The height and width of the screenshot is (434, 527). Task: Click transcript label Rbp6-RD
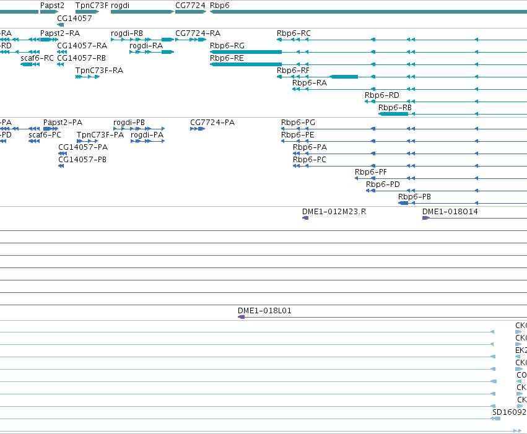pyautogui.click(x=382, y=95)
